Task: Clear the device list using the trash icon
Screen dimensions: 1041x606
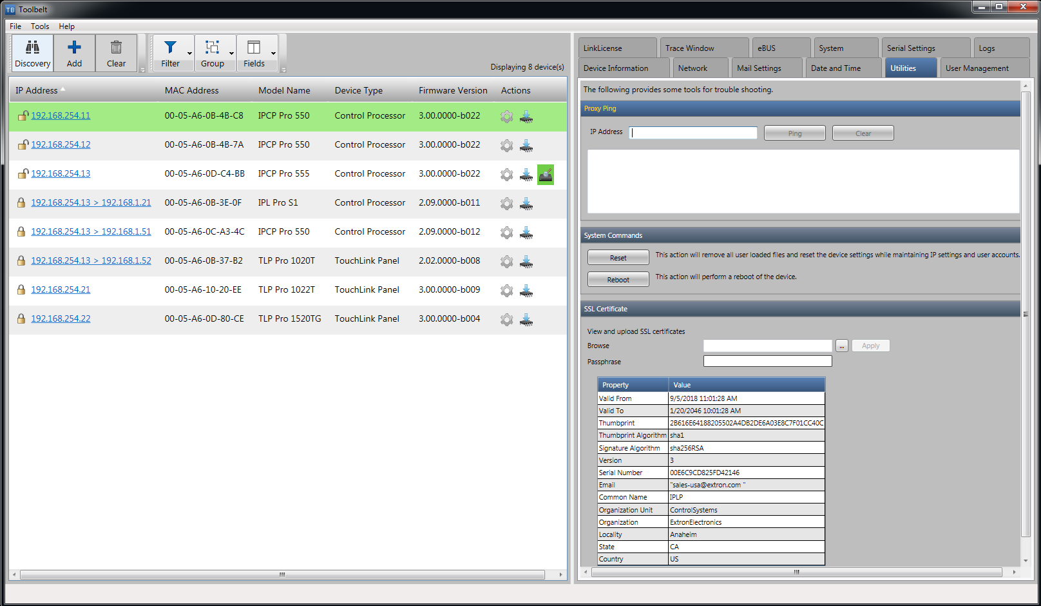Action: pos(116,52)
